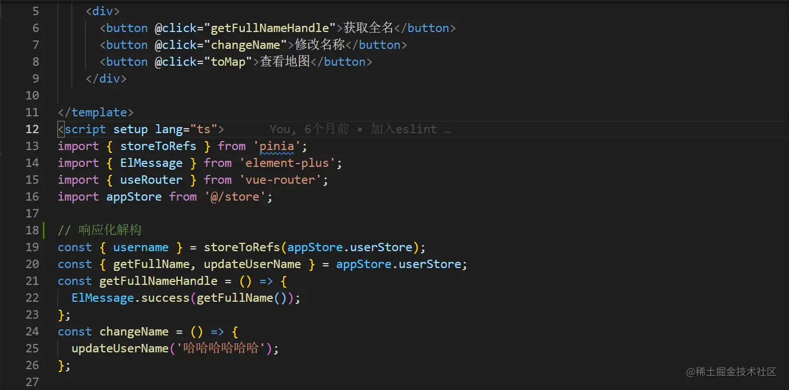
Task: Click the comment '// 响应化解构'
Action: (100, 230)
